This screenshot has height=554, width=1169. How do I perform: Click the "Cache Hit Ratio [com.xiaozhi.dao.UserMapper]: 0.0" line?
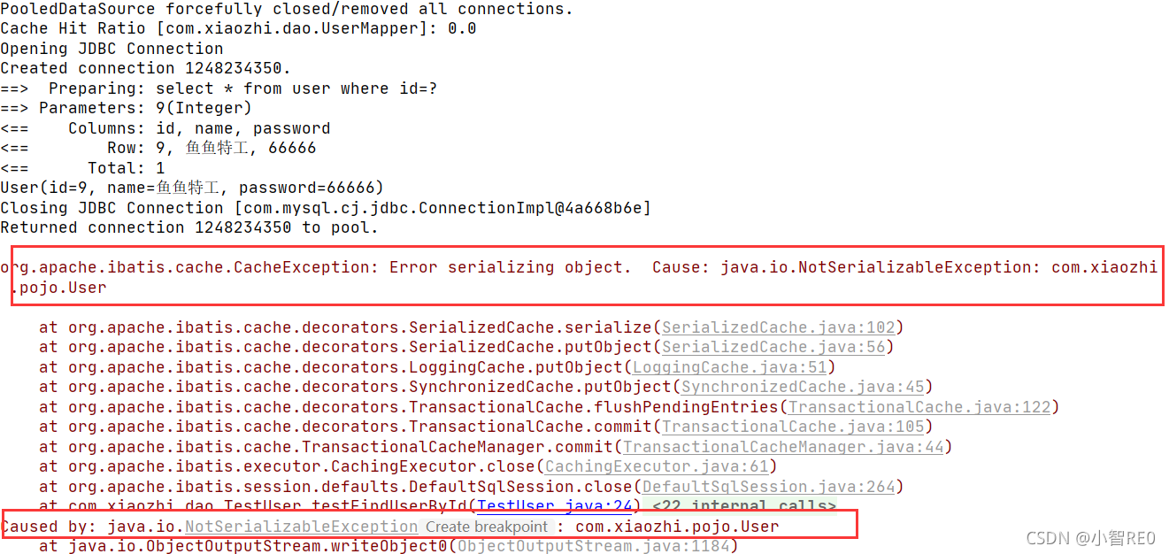(238, 28)
